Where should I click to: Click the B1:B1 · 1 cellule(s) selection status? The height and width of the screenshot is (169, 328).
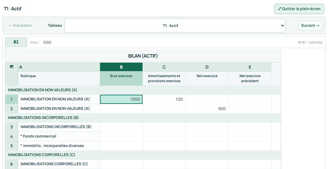point(310,42)
